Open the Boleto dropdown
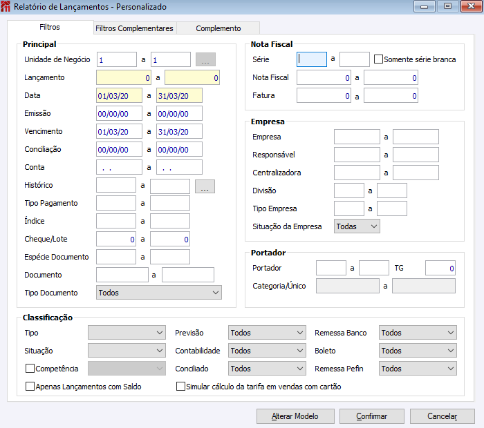The height and width of the screenshot is (428, 484). (418, 351)
